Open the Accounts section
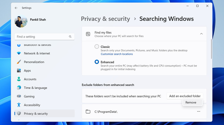Viewport: 224px width, 125px height. pyautogui.click(x=30, y=79)
